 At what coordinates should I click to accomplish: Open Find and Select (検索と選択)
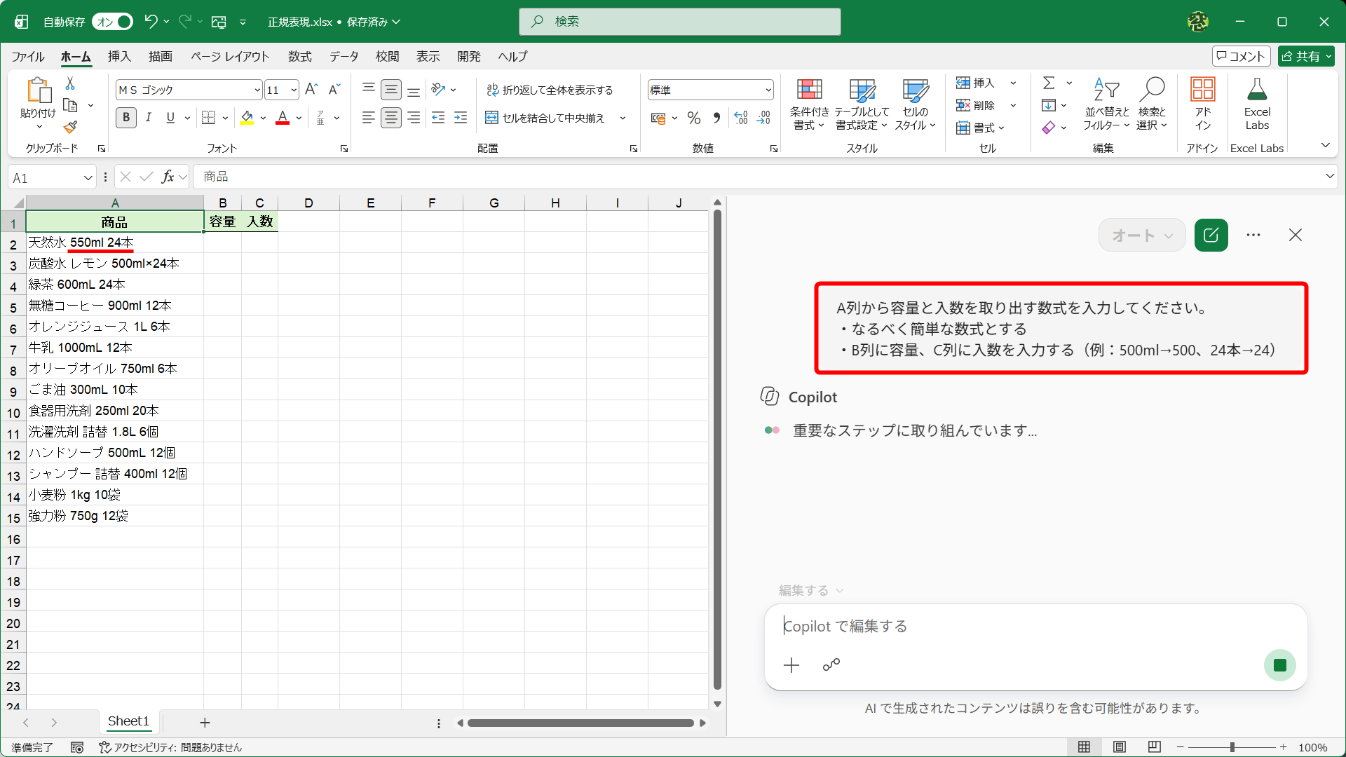point(1152,104)
